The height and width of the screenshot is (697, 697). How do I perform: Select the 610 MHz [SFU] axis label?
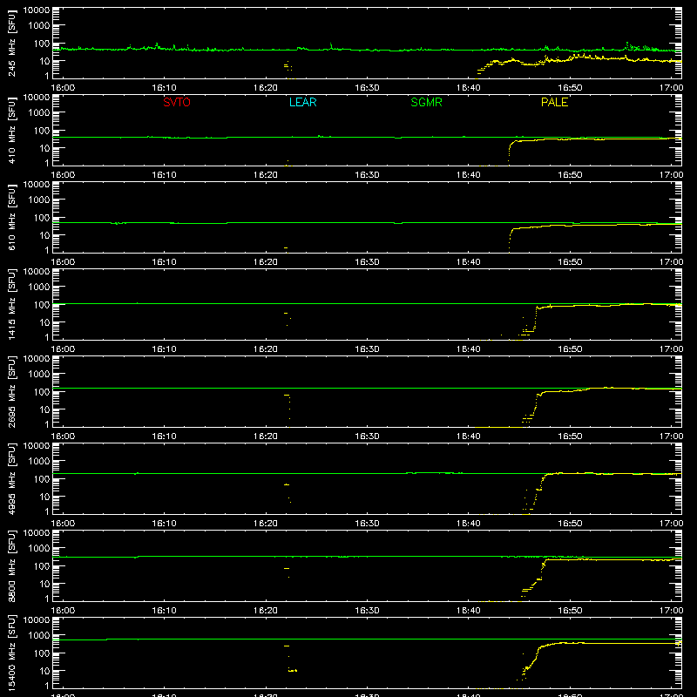pos(12,217)
